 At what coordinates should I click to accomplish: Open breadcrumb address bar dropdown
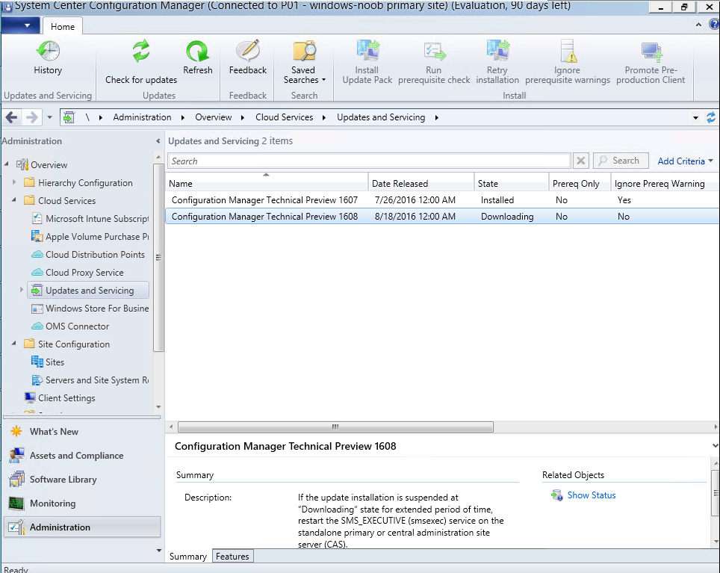click(x=695, y=118)
